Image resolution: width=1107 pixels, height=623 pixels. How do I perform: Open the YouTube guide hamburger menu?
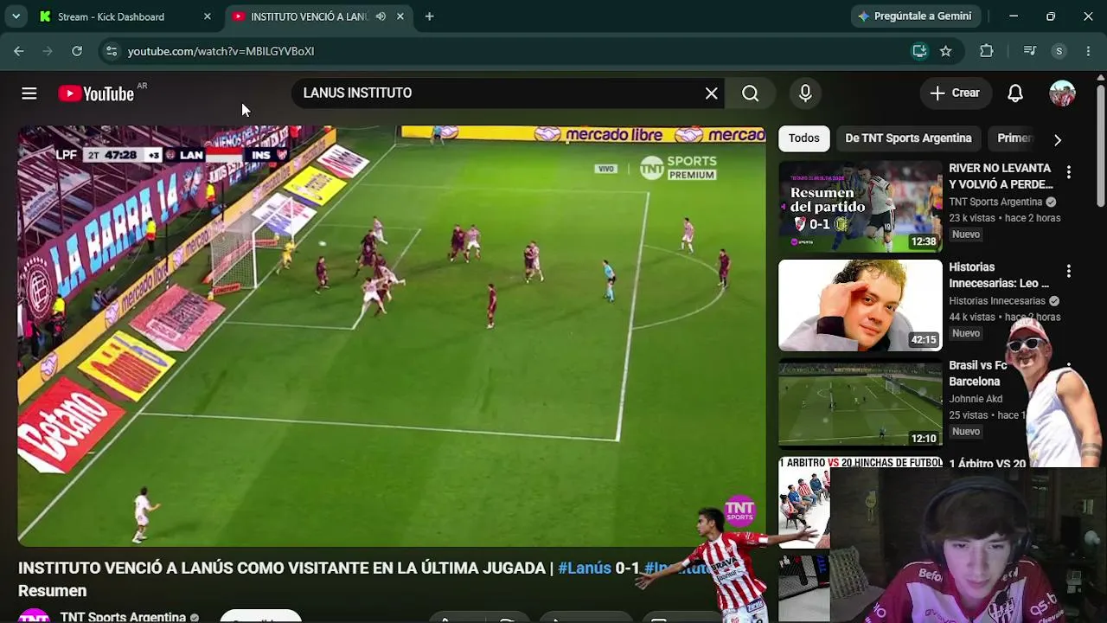(29, 93)
